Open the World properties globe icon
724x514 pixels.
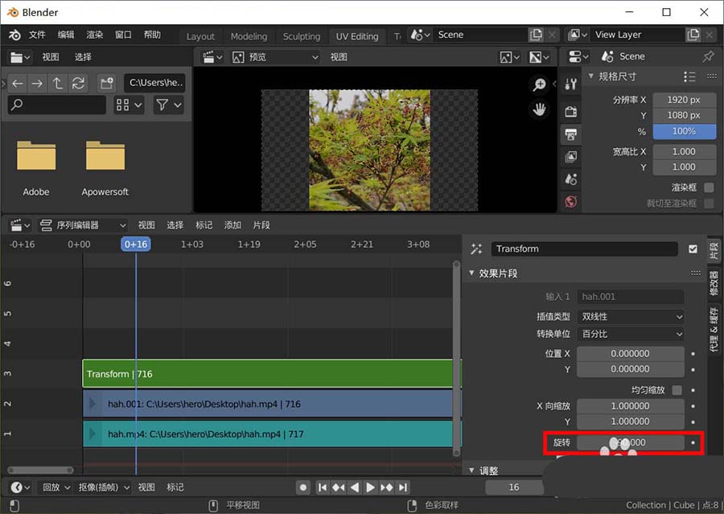(x=571, y=201)
